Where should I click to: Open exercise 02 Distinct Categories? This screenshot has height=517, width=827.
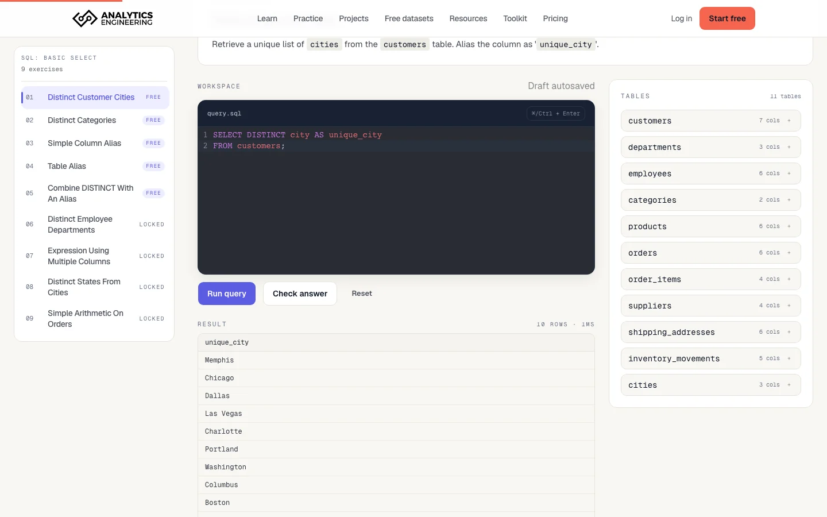point(95,120)
